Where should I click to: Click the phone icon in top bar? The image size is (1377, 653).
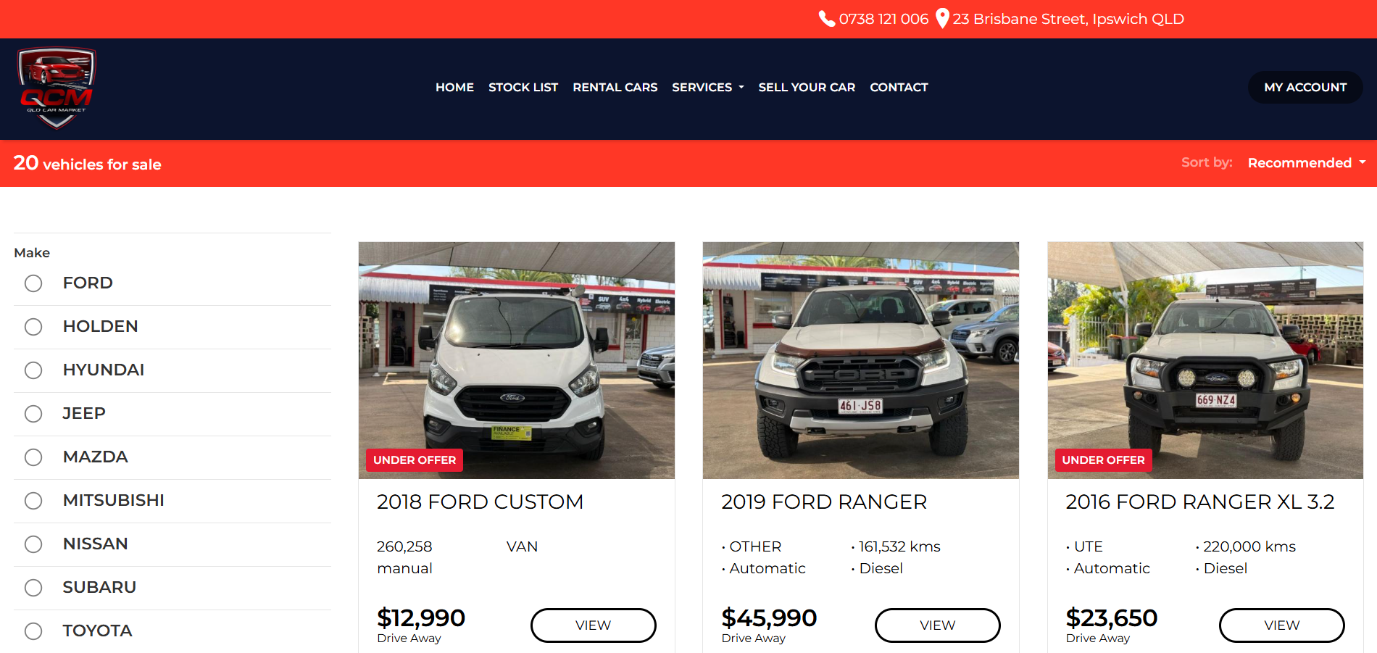click(826, 19)
